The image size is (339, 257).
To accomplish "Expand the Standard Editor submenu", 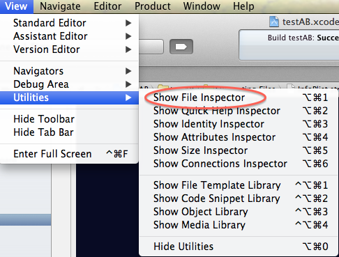I will pos(69,23).
